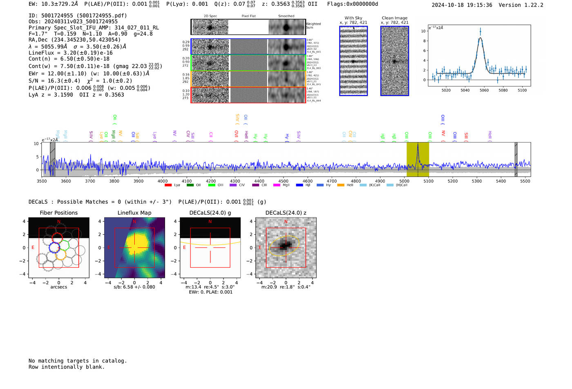Screen dimensions: 572x389
Task: Click the s/b: 6.58 +/- 0.080 caption
Action: coord(134,287)
